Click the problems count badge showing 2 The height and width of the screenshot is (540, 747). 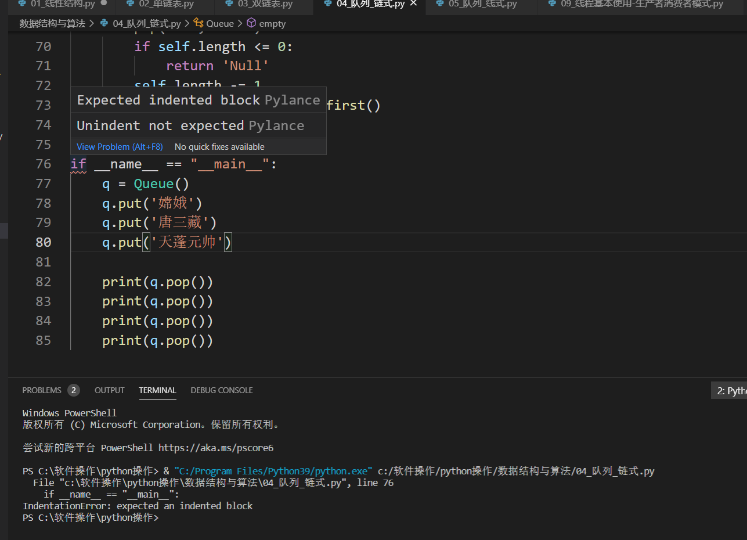(74, 390)
